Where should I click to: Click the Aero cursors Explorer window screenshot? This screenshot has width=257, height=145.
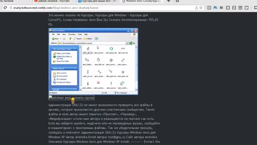point(93,62)
